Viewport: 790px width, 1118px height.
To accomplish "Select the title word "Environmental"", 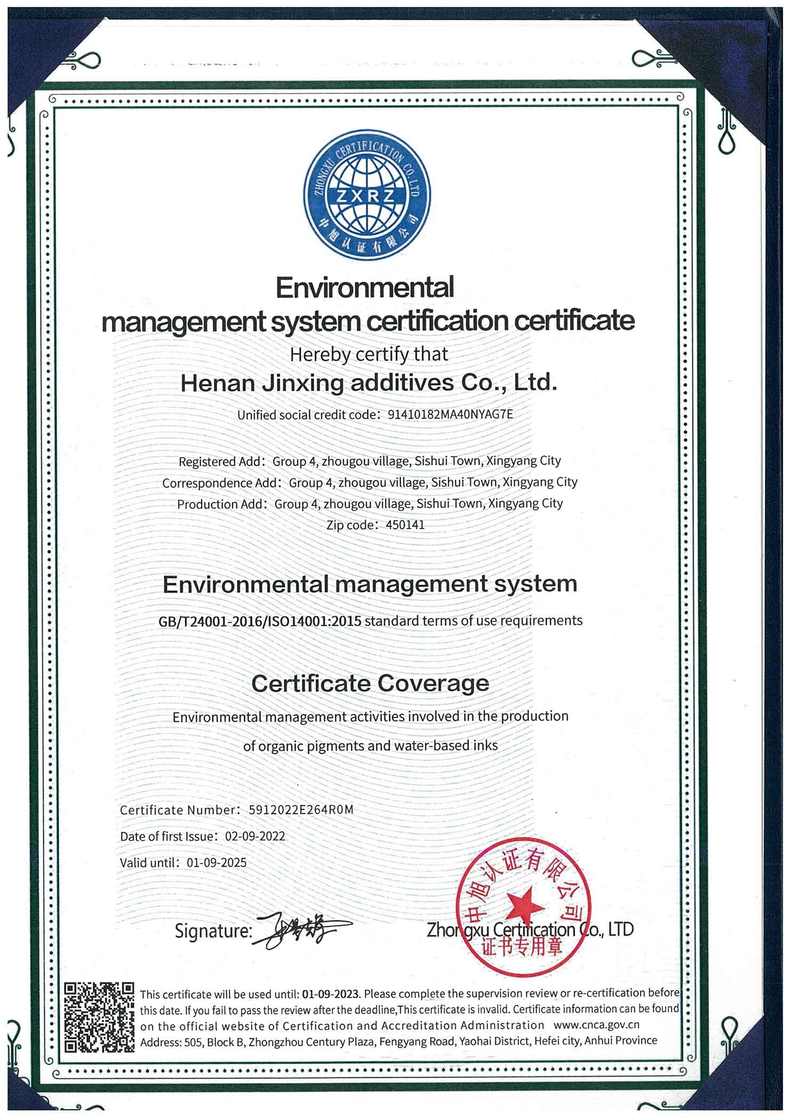I will click(365, 288).
